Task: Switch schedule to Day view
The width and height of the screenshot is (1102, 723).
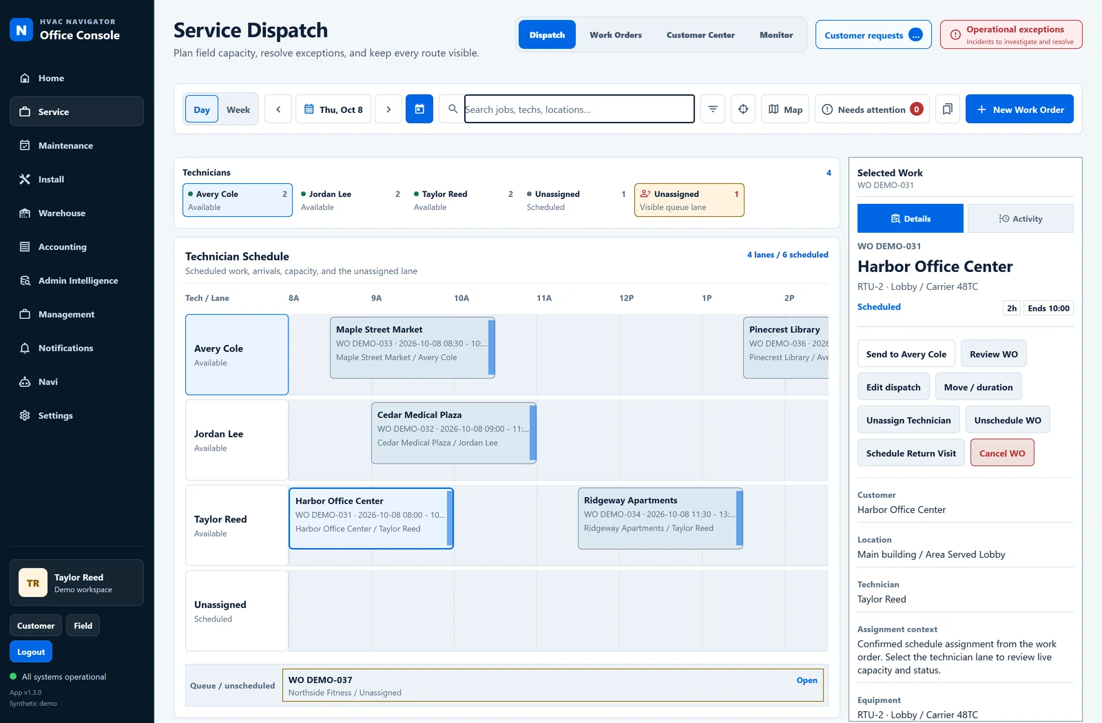Action: coord(202,109)
